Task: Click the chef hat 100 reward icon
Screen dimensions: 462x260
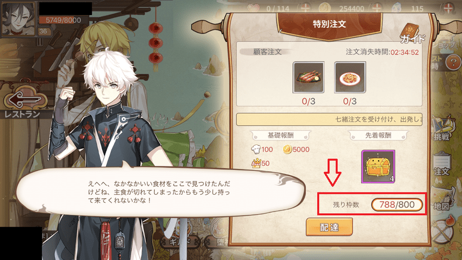Action: (x=256, y=149)
